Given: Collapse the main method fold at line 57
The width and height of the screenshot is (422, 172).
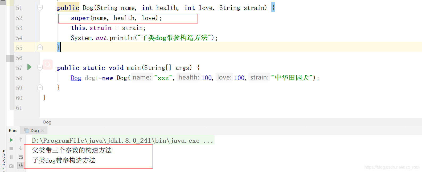Looking at the screenshot, I should tap(40, 68).
